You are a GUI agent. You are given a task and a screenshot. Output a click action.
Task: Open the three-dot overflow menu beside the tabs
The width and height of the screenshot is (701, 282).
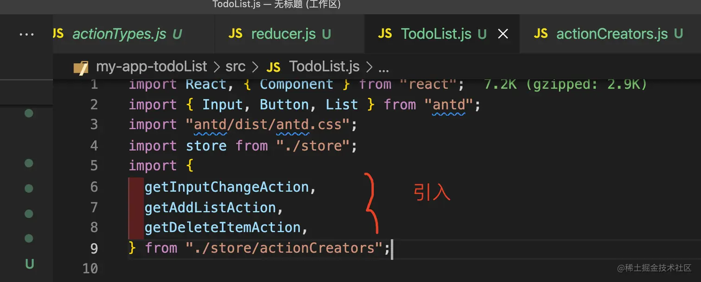[x=26, y=34]
